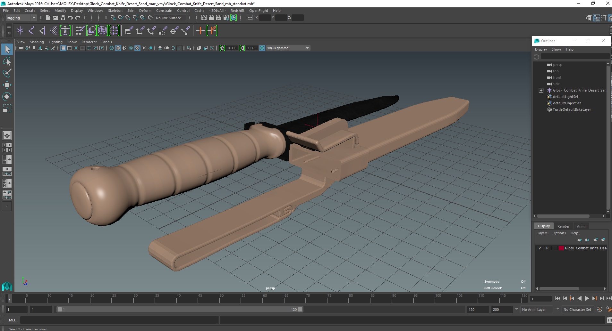The height and width of the screenshot is (331, 612).
Task: Click the shelf menu options gear icon
Action: tap(9, 33)
